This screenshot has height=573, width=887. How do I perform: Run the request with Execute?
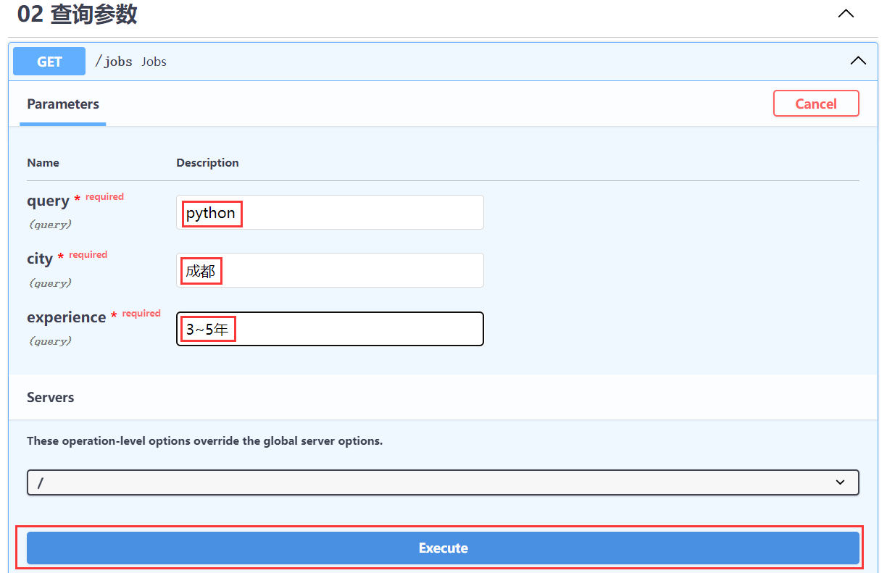442,548
